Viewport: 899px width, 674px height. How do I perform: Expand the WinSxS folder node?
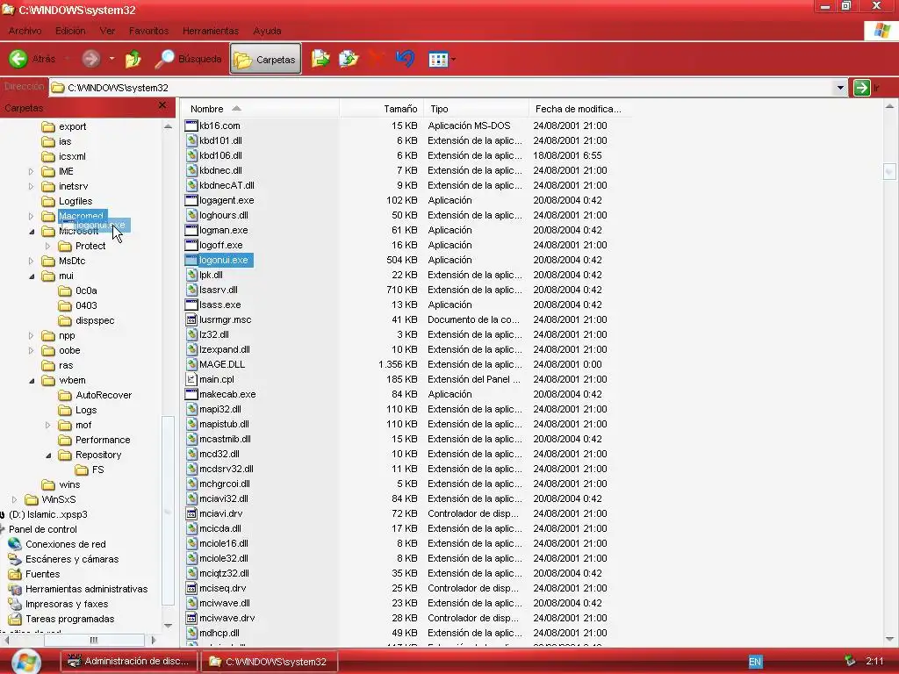[14, 499]
